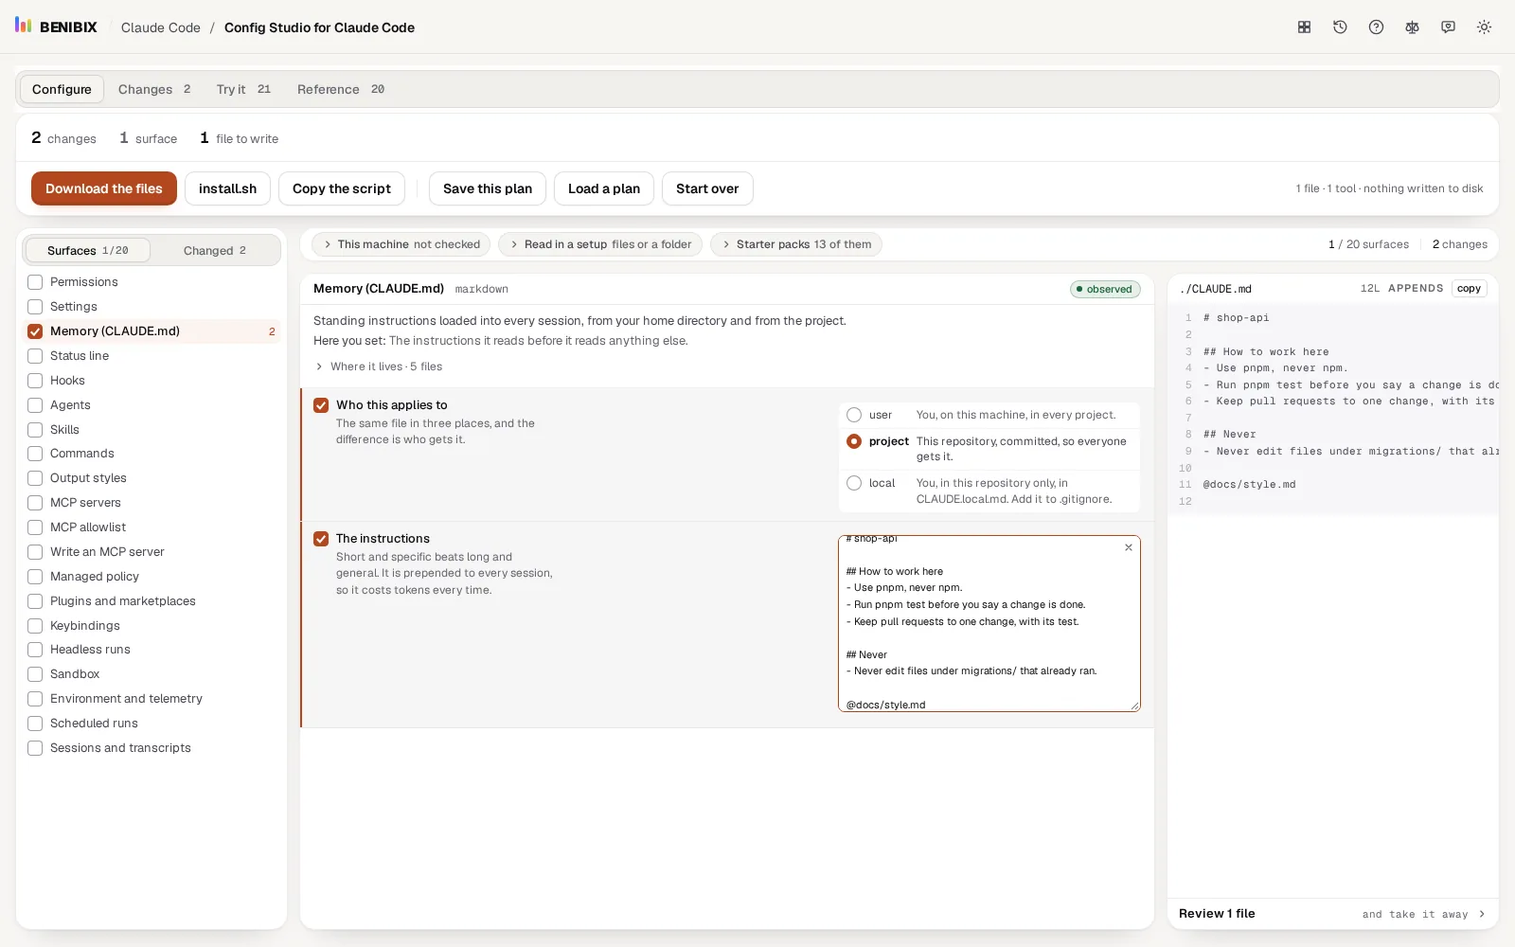Click inside the instructions text area
Screen dimensions: 1515x947
pyautogui.click(x=989, y=623)
